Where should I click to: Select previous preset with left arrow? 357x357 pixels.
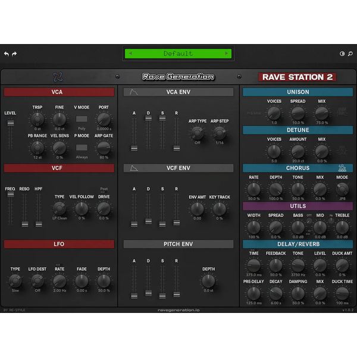[129, 54]
